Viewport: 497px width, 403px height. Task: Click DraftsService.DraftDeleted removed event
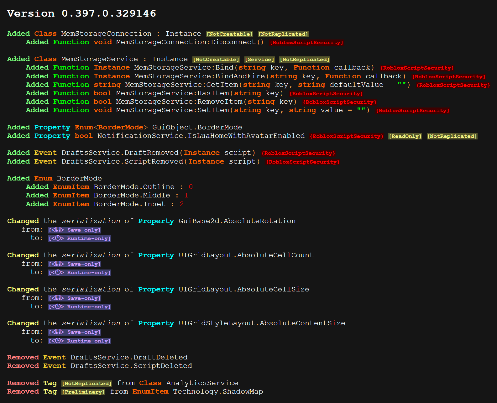click(129, 357)
